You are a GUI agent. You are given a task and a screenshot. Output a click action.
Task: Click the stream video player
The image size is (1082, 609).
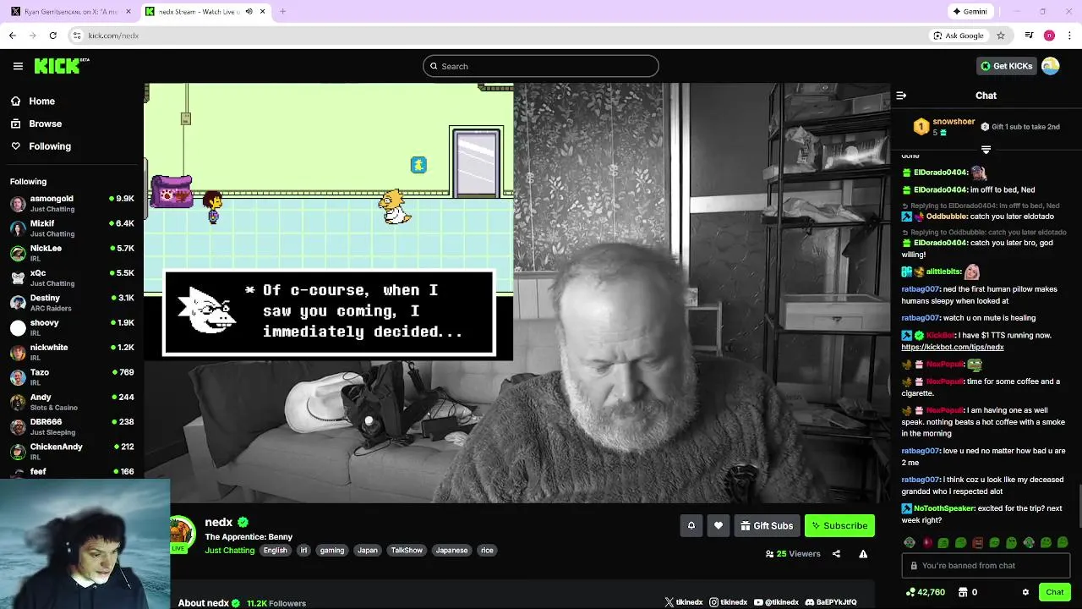tap(516, 293)
